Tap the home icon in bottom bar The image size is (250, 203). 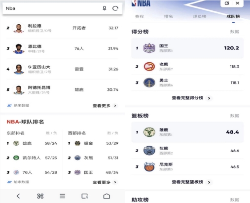107,196
